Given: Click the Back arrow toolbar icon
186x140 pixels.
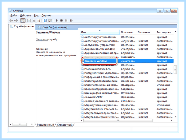Looking at the screenshot, I should (11, 21).
